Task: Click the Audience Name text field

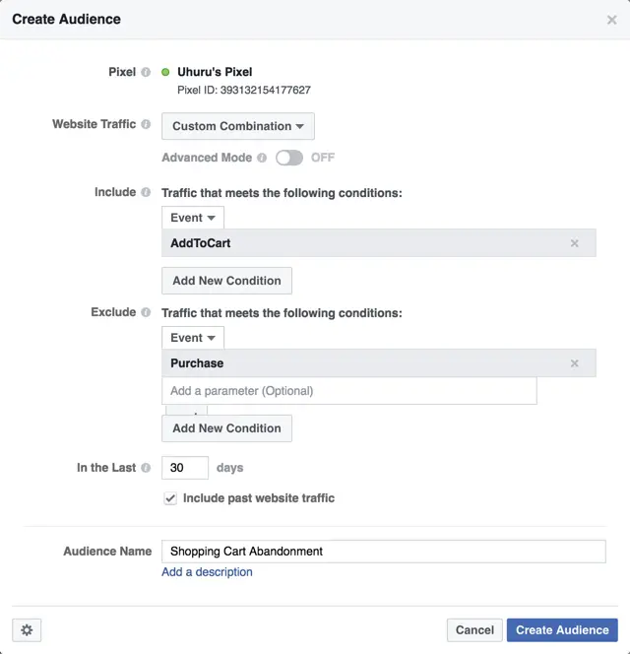Action: (x=383, y=552)
